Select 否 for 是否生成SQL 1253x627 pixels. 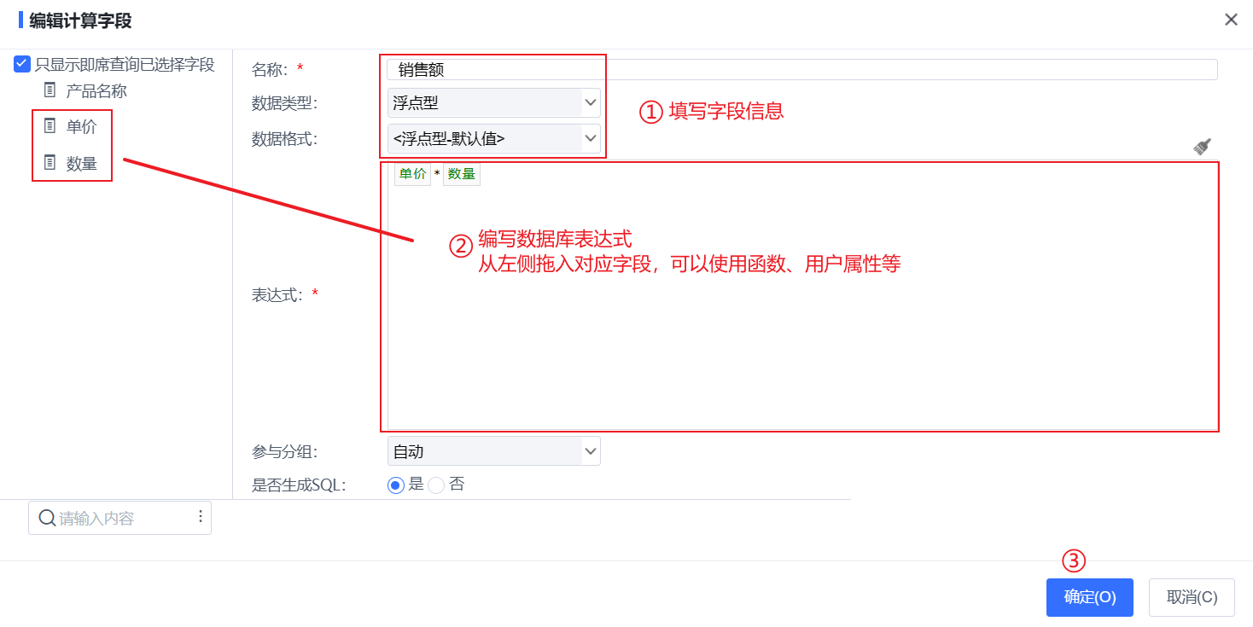[436, 485]
